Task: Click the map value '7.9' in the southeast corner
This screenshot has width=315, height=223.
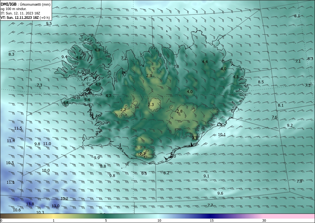Action: tap(299, 181)
